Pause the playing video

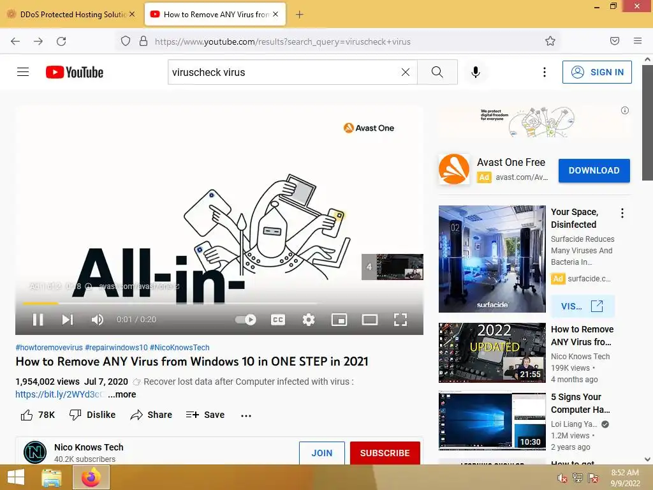coord(38,320)
